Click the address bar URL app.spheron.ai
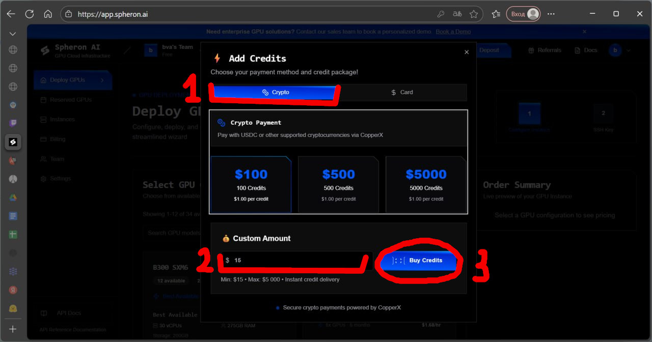The image size is (652, 342). (x=113, y=14)
